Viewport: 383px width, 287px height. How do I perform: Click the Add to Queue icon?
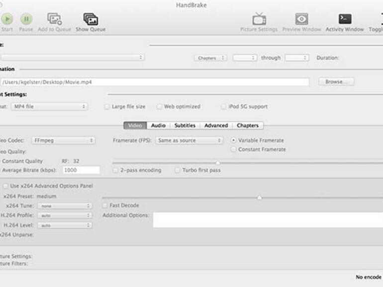pos(55,19)
